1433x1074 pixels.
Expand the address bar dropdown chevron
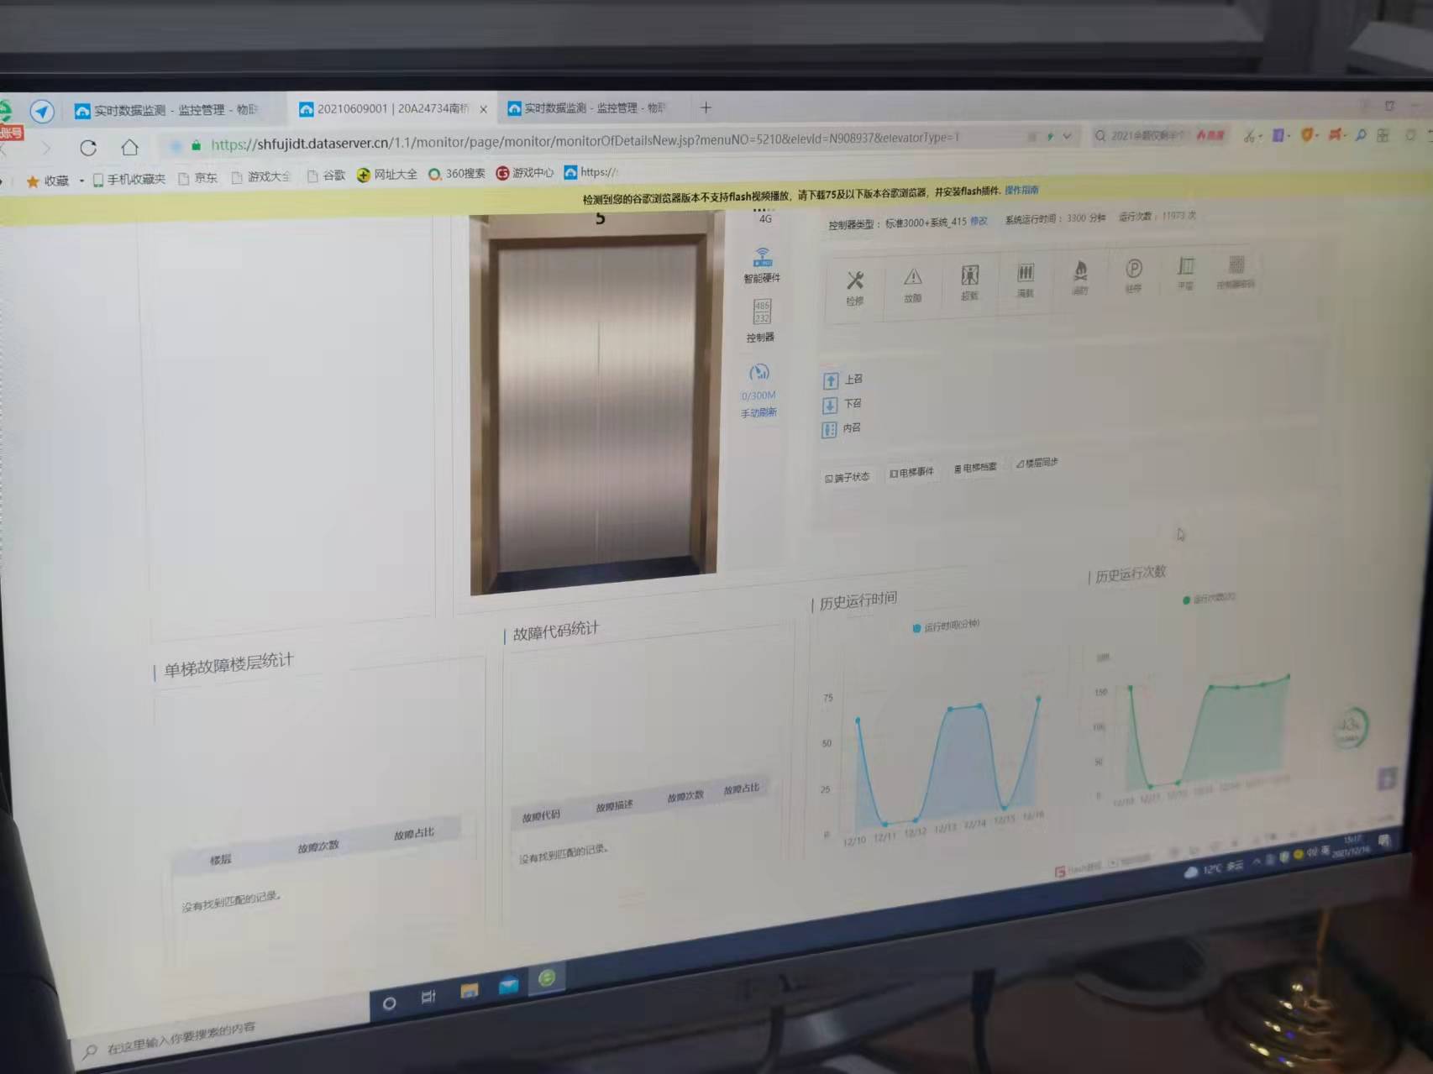[1067, 136]
